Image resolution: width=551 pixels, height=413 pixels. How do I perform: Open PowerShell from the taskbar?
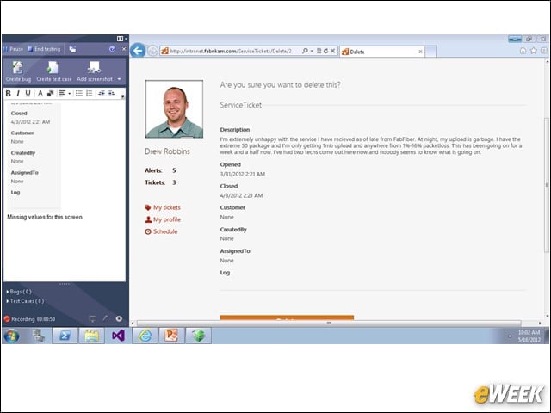pos(65,336)
